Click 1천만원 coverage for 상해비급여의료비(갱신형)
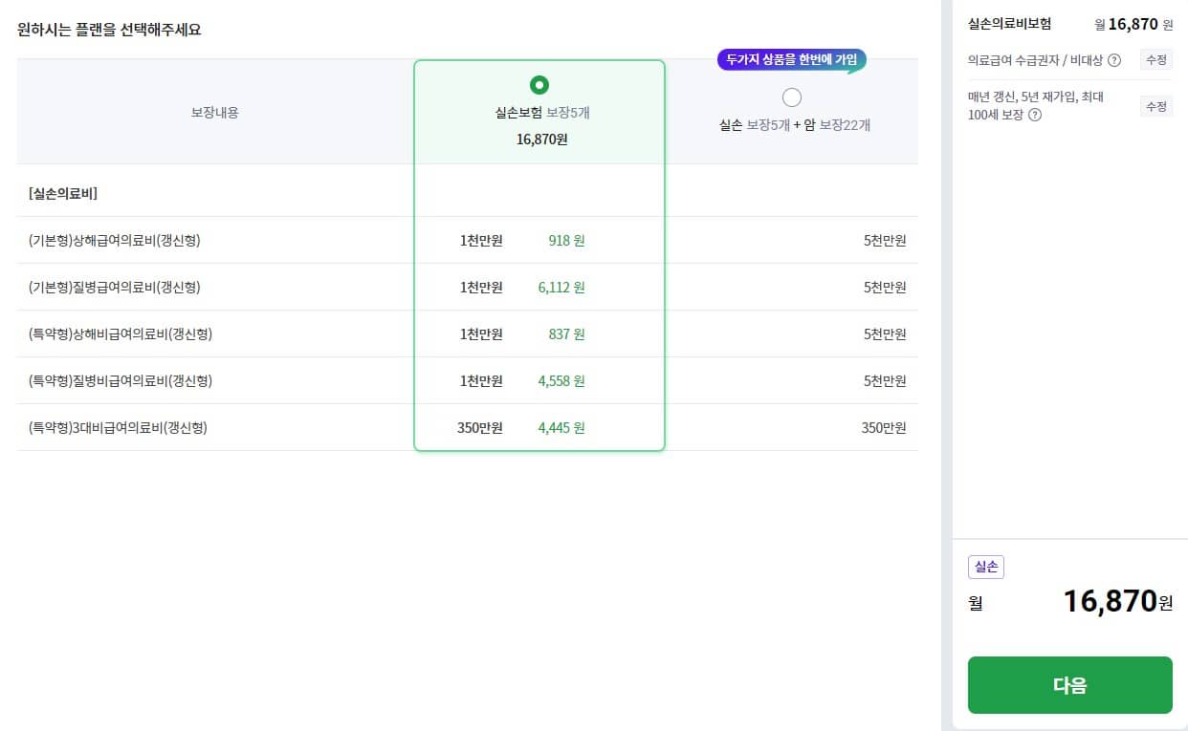 (480, 333)
